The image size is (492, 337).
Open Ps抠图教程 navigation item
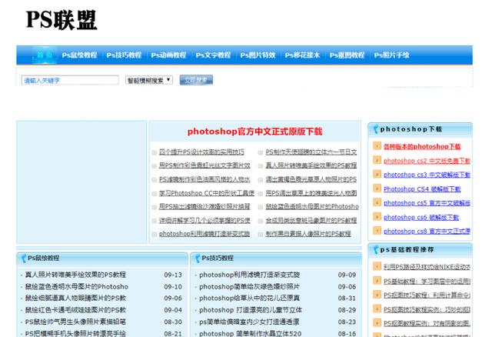[x=347, y=55]
